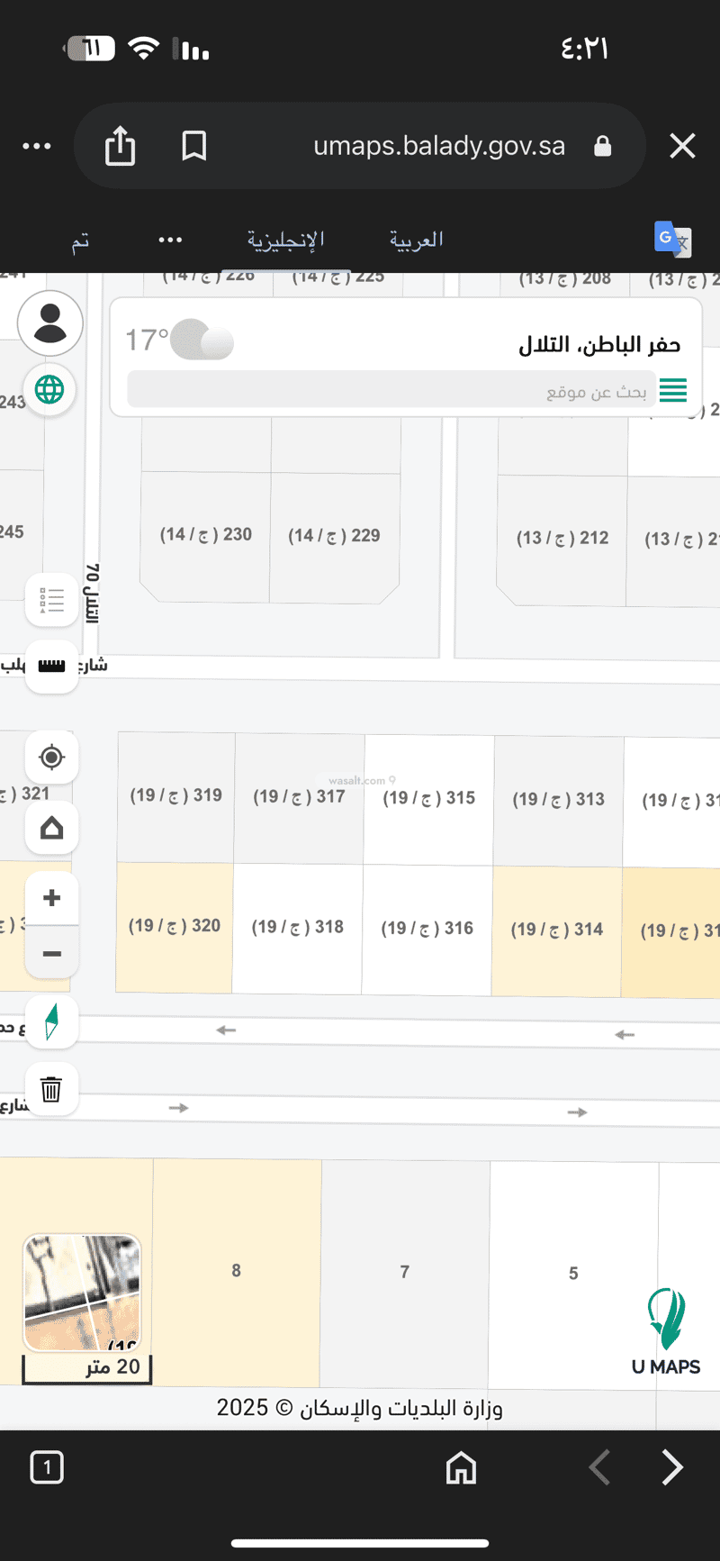Image resolution: width=720 pixels, height=1561 pixels.
Task: Open the green hamburger menu
Action: [x=673, y=390]
